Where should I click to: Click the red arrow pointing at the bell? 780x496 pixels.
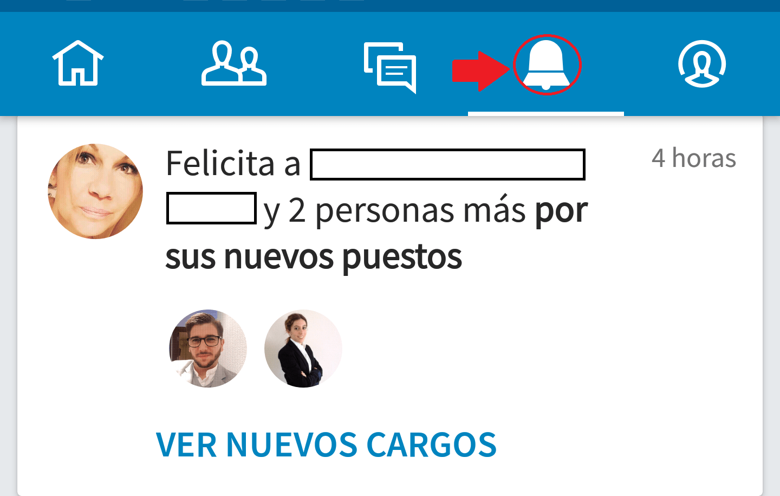pos(482,71)
